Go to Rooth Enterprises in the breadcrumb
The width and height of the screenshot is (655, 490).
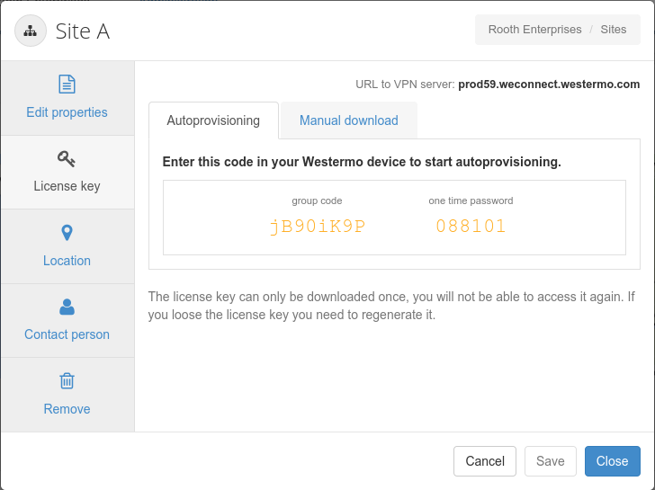(x=534, y=30)
